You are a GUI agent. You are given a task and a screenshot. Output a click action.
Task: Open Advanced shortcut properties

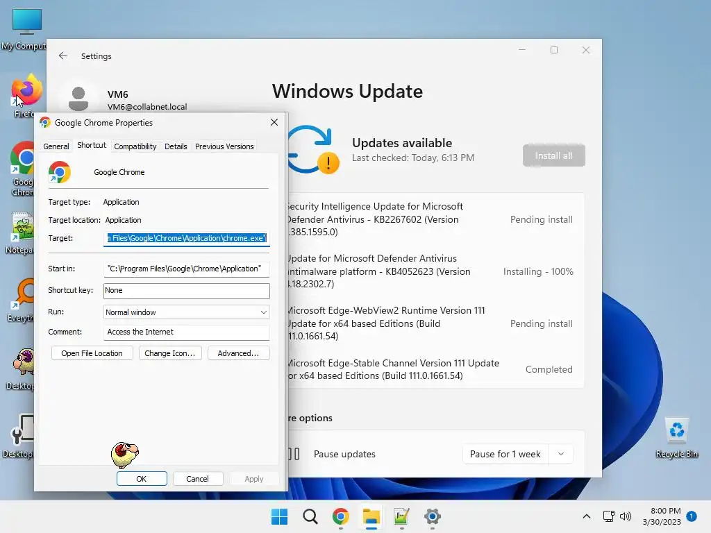click(239, 353)
